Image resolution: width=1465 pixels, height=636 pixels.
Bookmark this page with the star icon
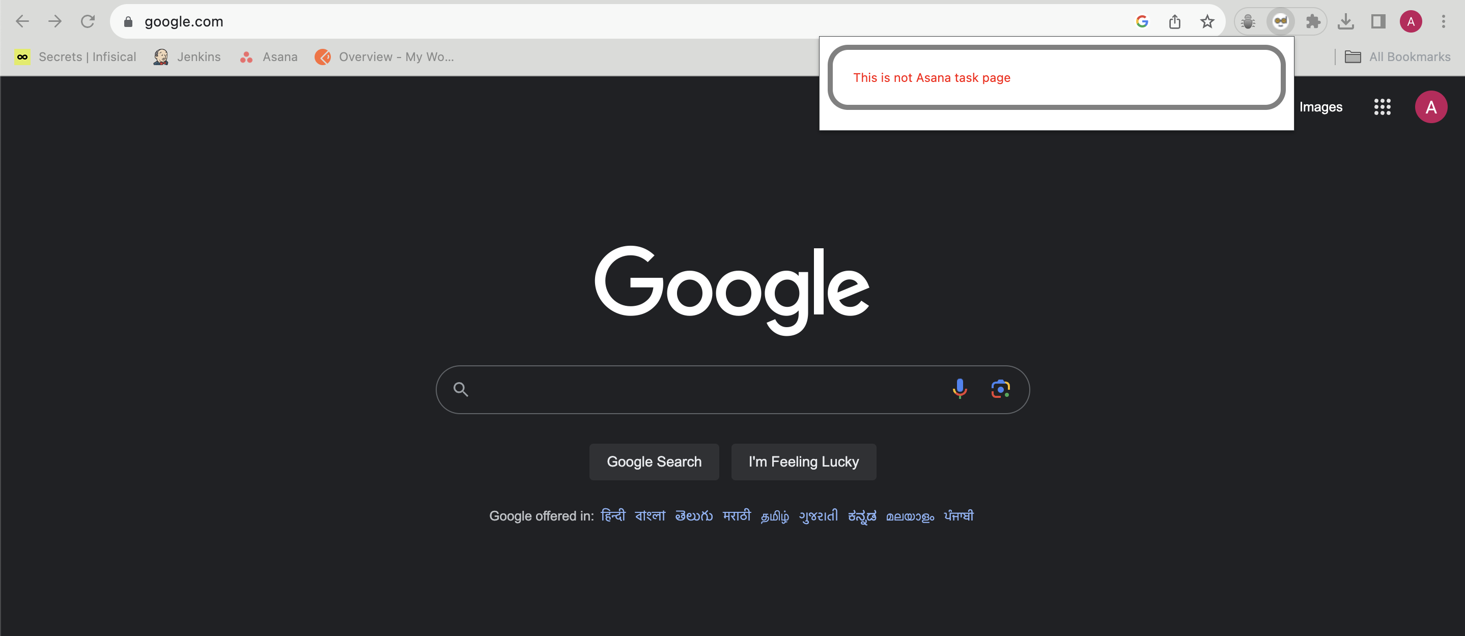[1207, 21]
